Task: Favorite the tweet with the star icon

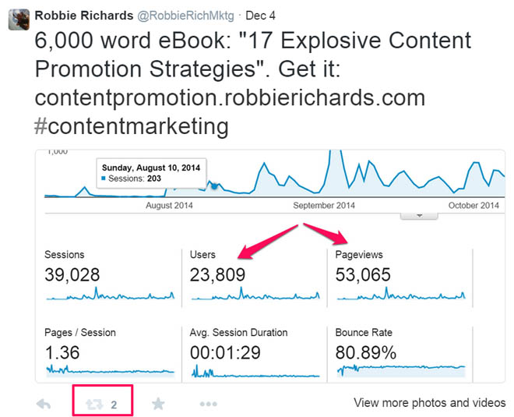Action: 158,404
